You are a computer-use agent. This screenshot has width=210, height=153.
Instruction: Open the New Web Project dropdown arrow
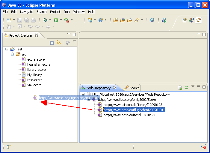95,20
